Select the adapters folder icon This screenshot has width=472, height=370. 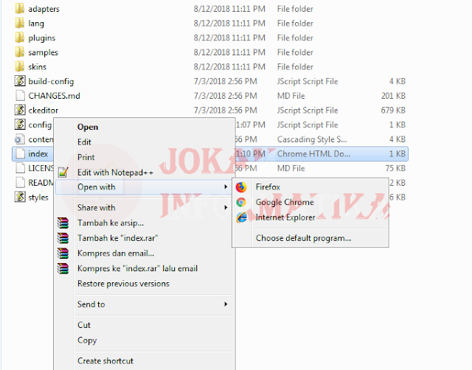pos(20,8)
